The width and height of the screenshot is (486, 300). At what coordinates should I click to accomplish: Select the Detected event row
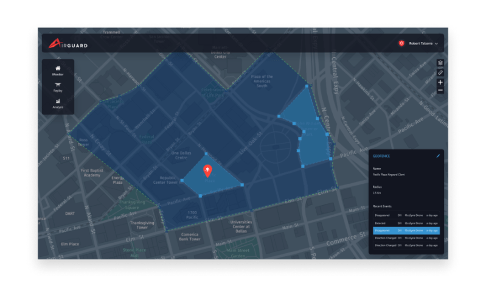(406, 223)
